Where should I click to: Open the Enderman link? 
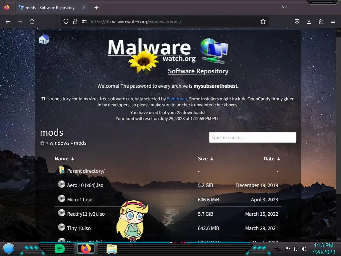pos(176,99)
